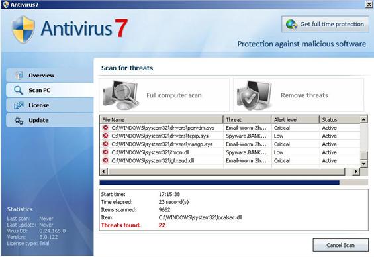Click Remove threats
Screen dimensions: 374x257
coord(299,95)
